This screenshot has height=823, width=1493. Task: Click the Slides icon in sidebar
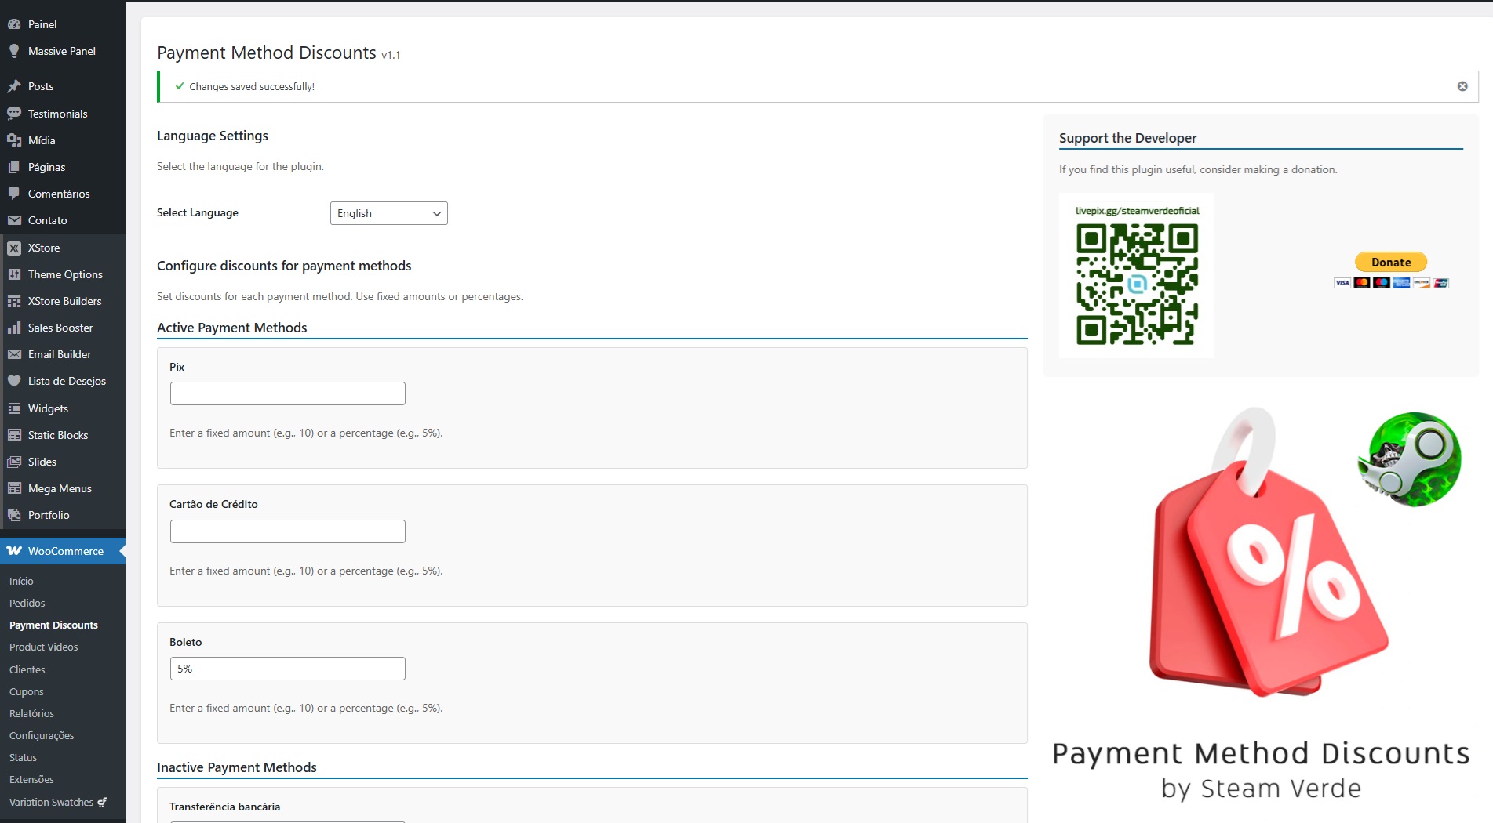pyautogui.click(x=14, y=462)
